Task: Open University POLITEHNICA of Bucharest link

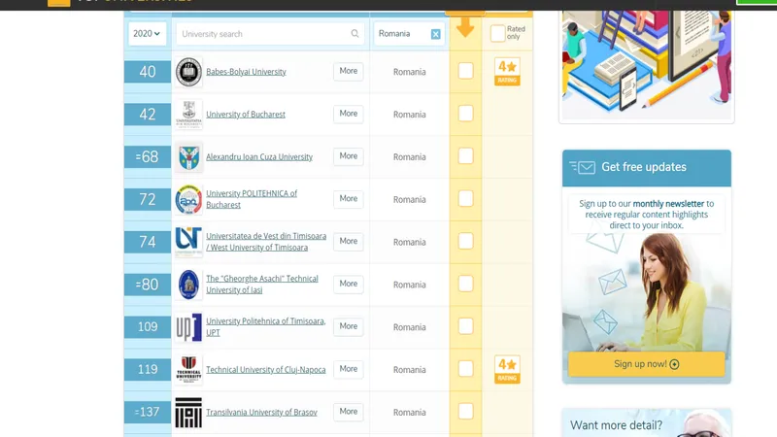Action: [x=252, y=199]
